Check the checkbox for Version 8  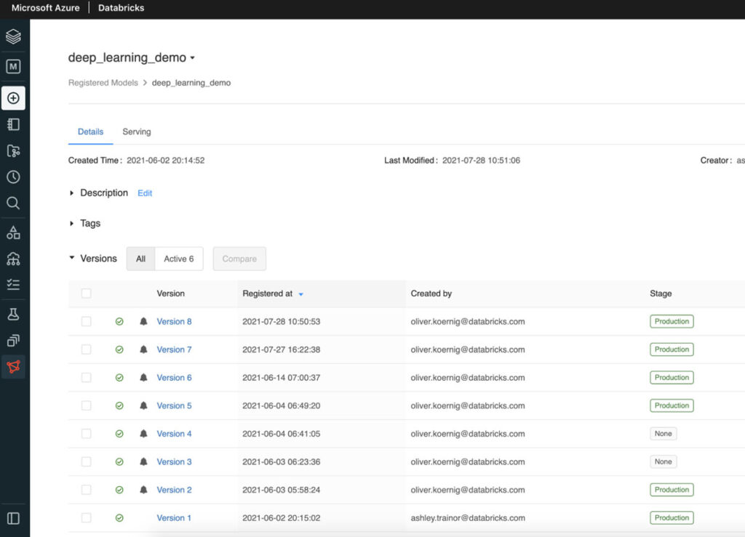point(86,321)
